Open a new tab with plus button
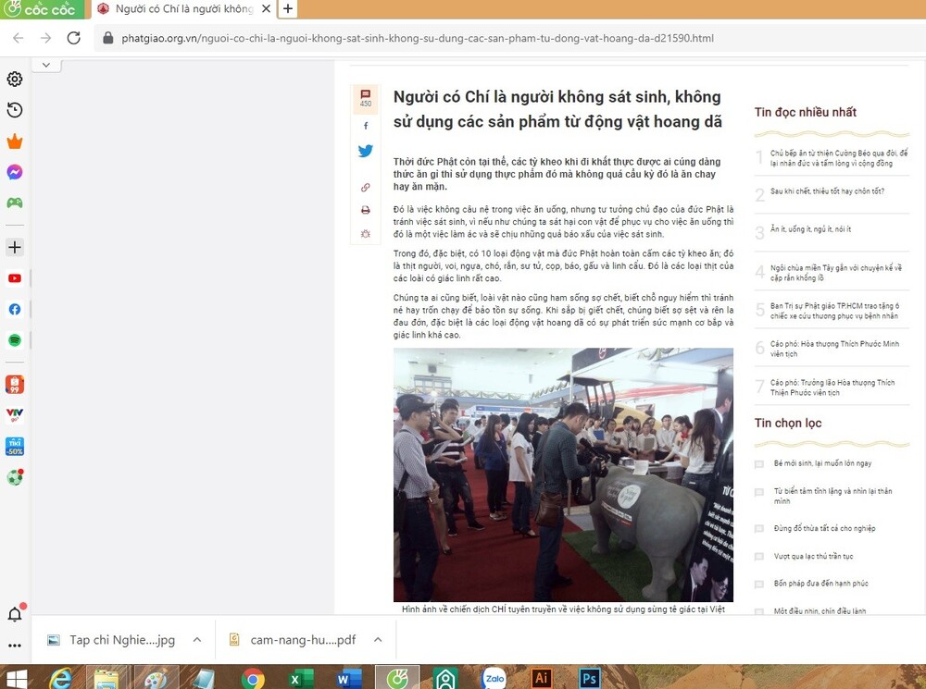The image size is (926, 689). 288,9
